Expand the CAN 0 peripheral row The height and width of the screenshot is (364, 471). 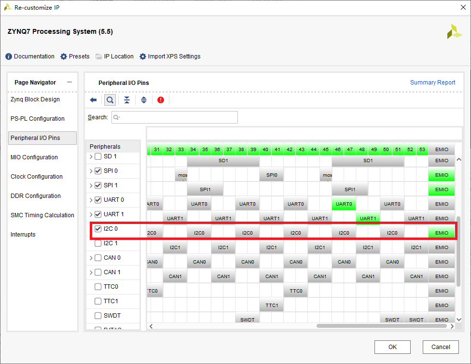coord(91,258)
